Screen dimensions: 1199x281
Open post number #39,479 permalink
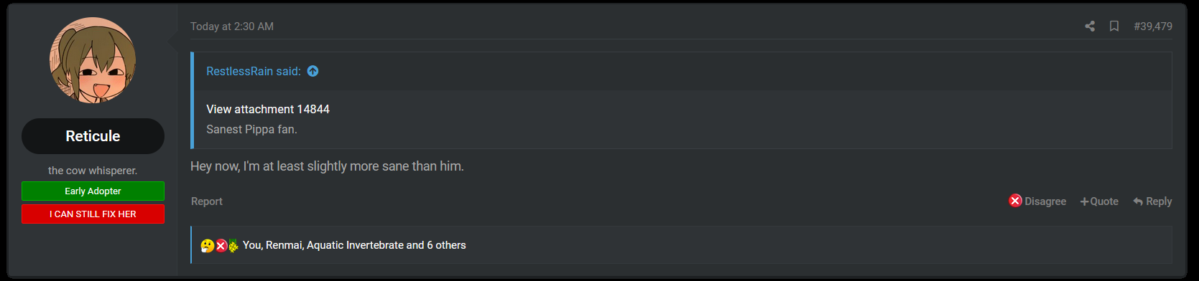1153,27
